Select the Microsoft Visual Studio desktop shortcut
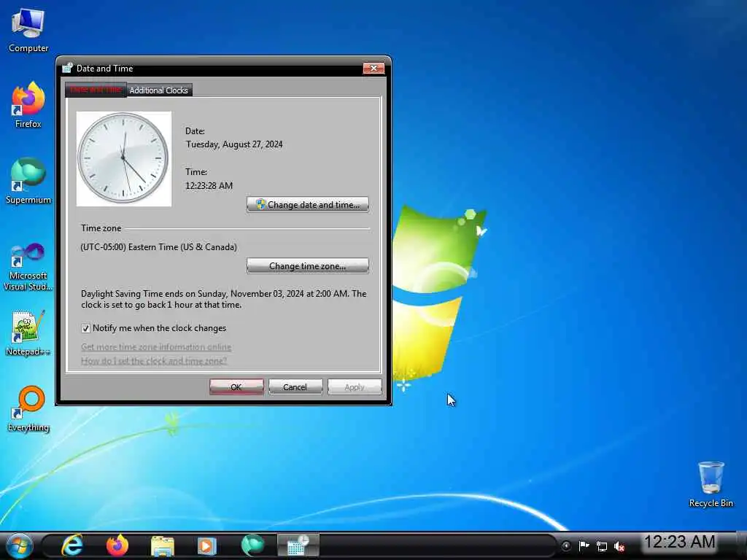 tap(28, 267)
